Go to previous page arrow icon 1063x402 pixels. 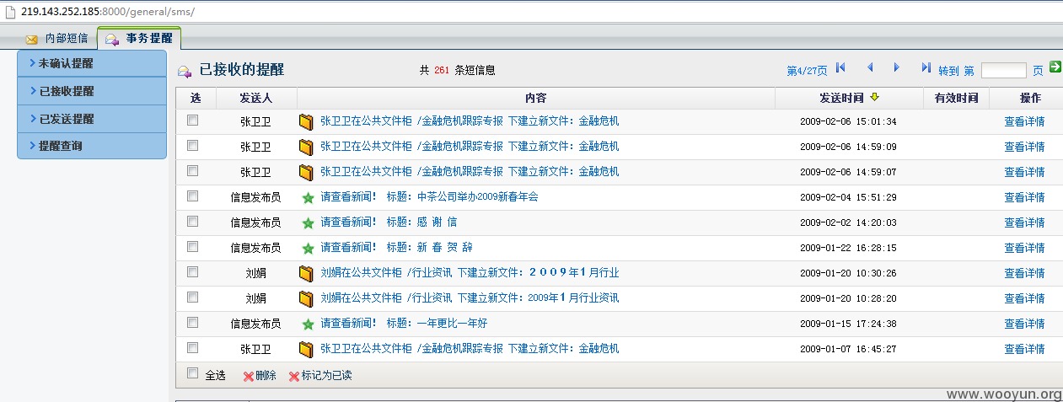[x=870, y=67]
